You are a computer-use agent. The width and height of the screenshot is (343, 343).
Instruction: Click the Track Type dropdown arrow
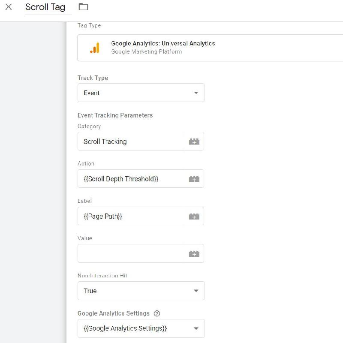pyautogui.click(x=196, y=93)
